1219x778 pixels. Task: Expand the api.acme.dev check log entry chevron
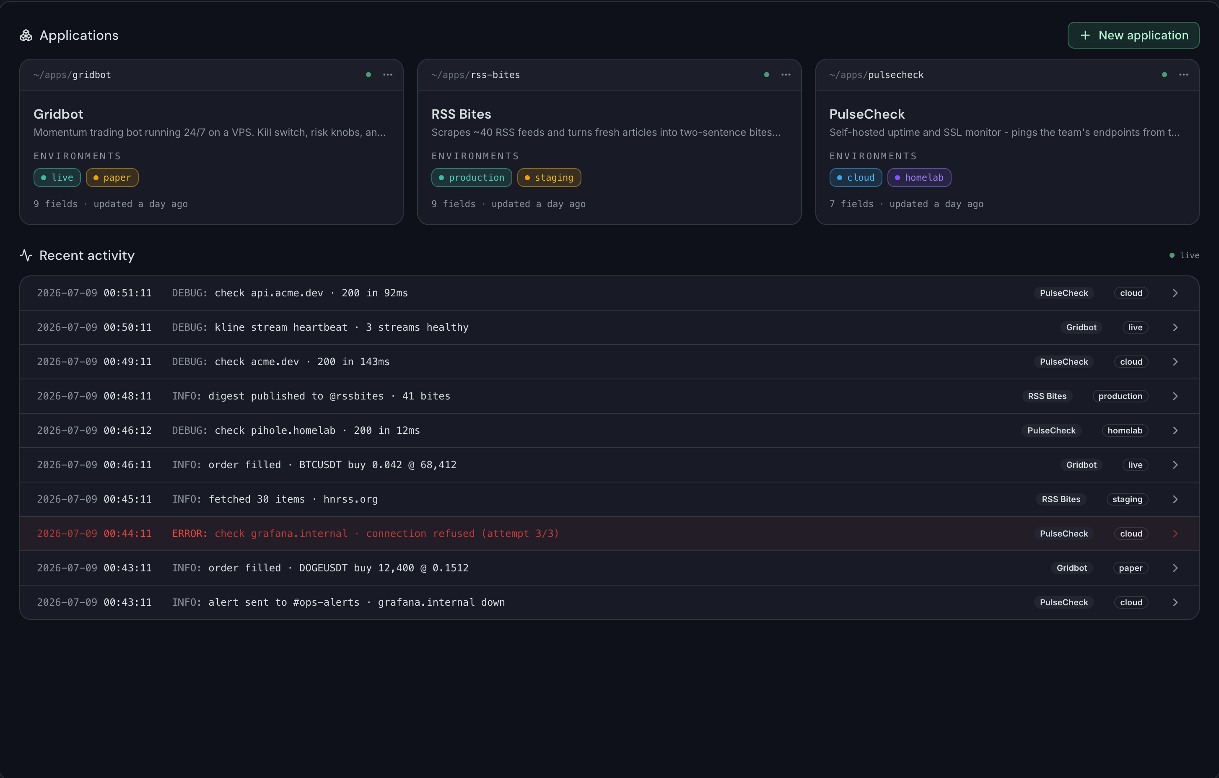coord(1175,293)
